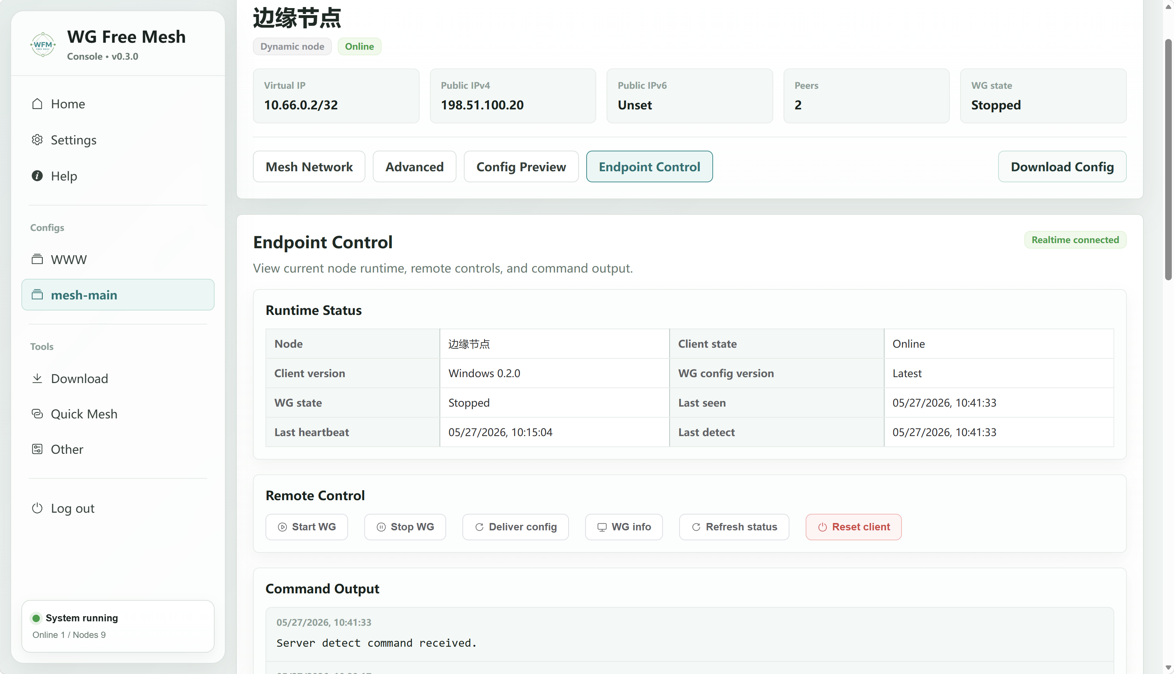Click the WG info button
This screenshot has height=674, width=1174.
point(624,527)
